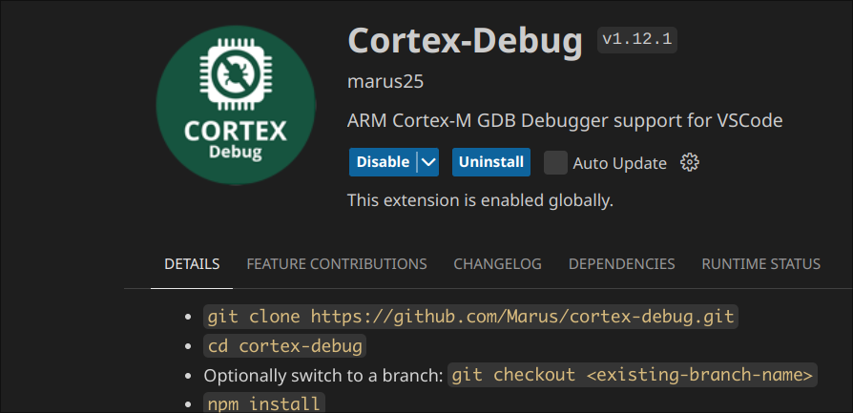Screen dimensions: 853x413
Task: Disable the Cortex-Debug extension
Action: point(383,162)
